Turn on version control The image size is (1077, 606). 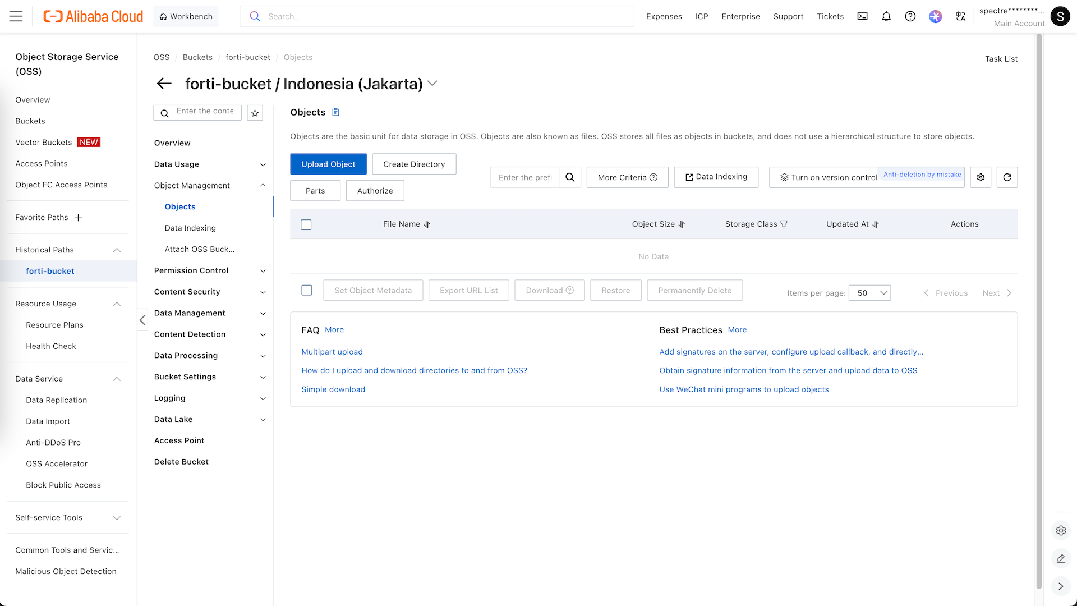click(x=828, y=177)
